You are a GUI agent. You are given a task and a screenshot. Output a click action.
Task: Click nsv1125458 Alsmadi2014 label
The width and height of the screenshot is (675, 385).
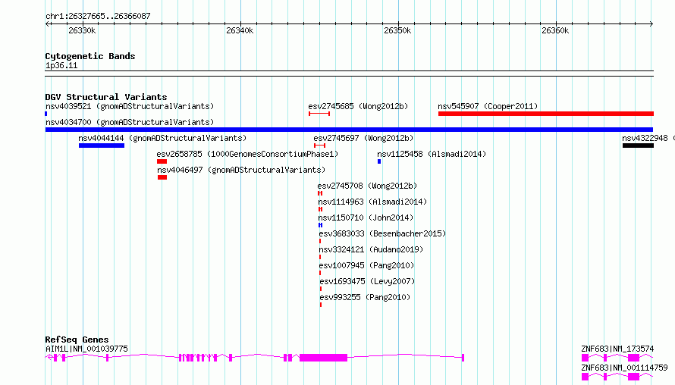[x=432, y=154]
